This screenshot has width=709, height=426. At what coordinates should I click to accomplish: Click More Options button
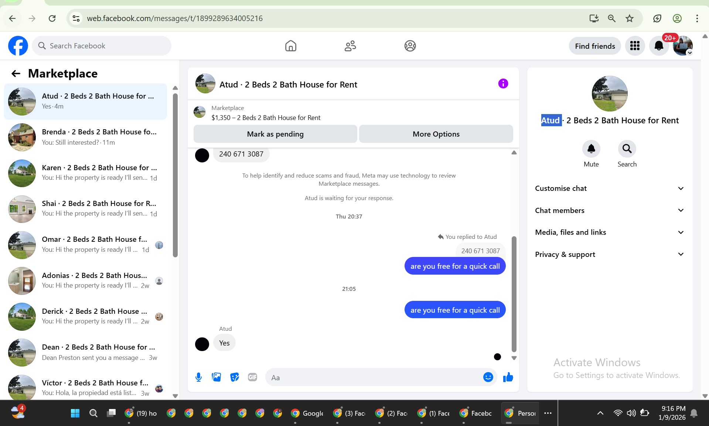tap(436, 134)
